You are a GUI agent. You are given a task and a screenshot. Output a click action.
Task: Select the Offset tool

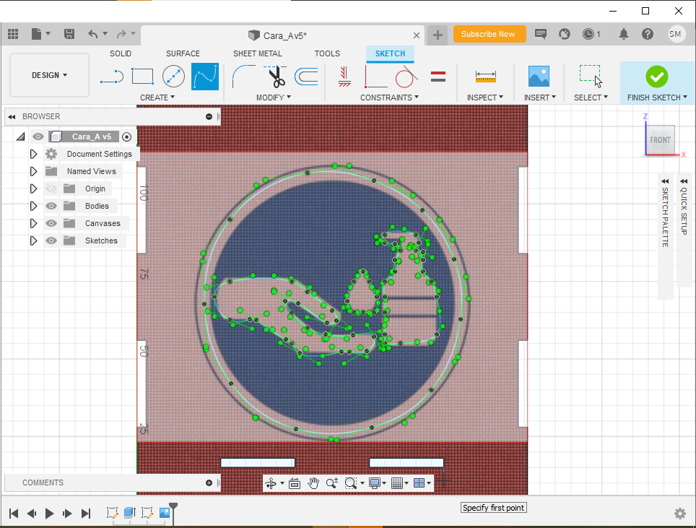(x=306, y=77)
